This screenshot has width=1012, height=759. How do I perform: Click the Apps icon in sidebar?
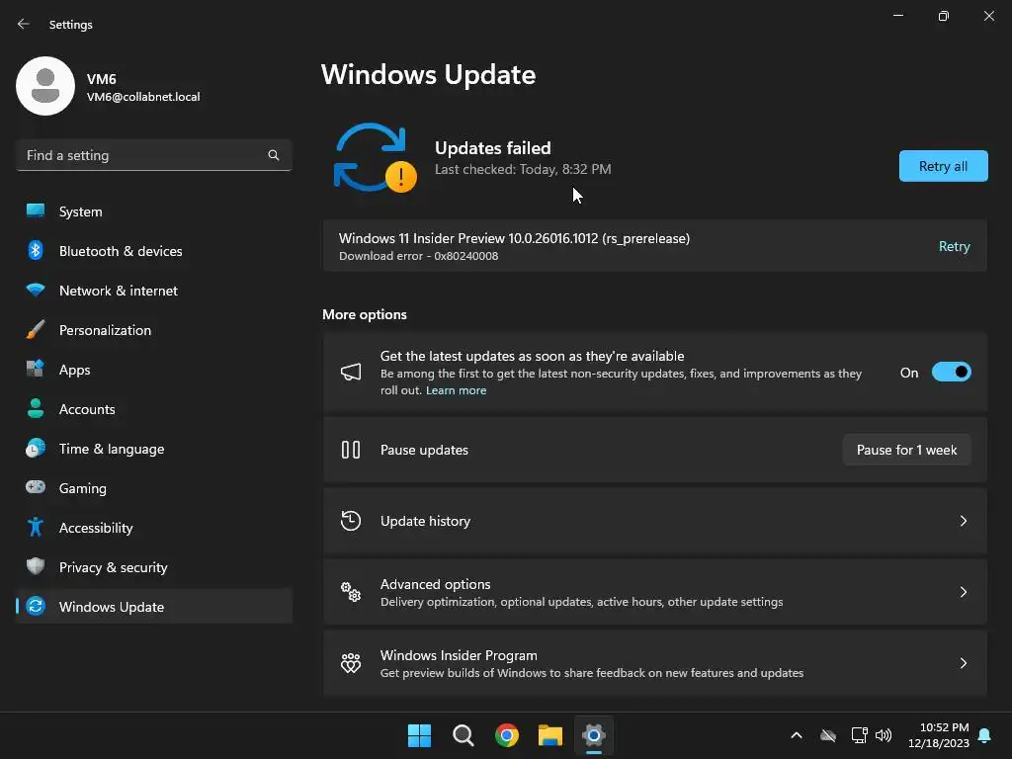click(x=36, y=370)
